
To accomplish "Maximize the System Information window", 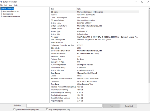I will (142, 2).
